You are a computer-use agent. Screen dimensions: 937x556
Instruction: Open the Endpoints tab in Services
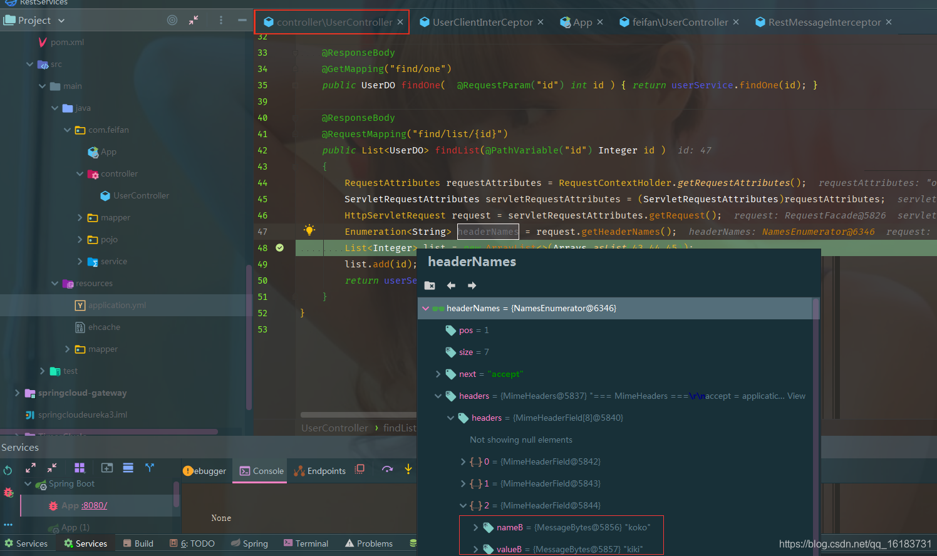(320, 471)
